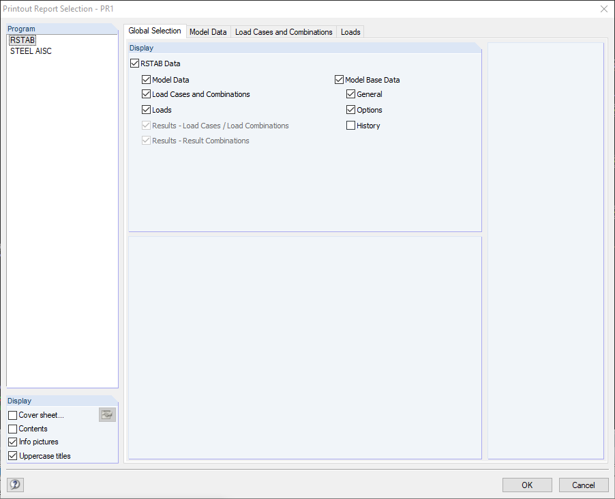Uncheck Load Cases and Combinations in Display
The image size is (615, 499).
point(146,94)
